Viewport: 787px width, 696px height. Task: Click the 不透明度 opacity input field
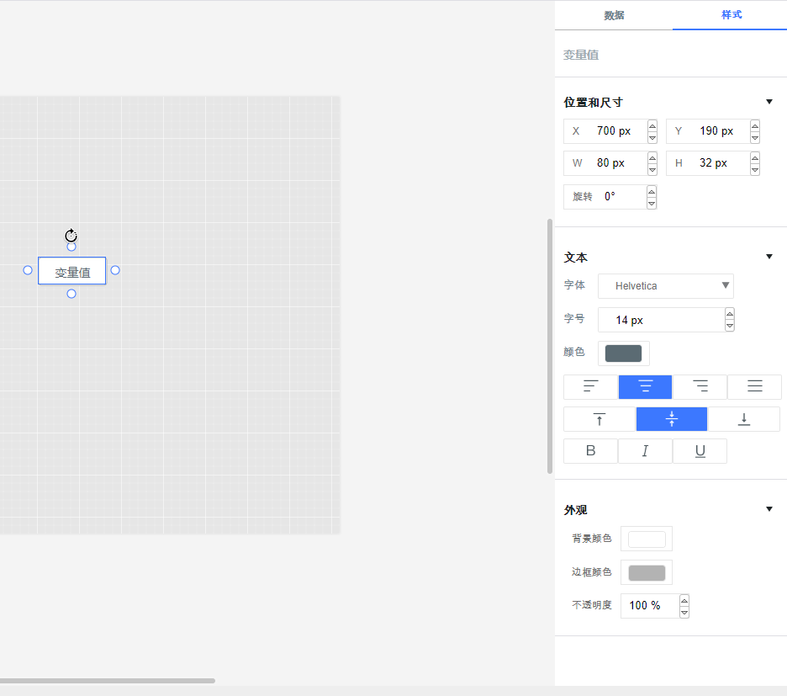pyautogui.click(x=648, y=606)
